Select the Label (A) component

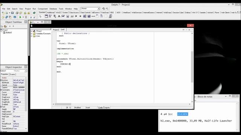click(59, 16)
